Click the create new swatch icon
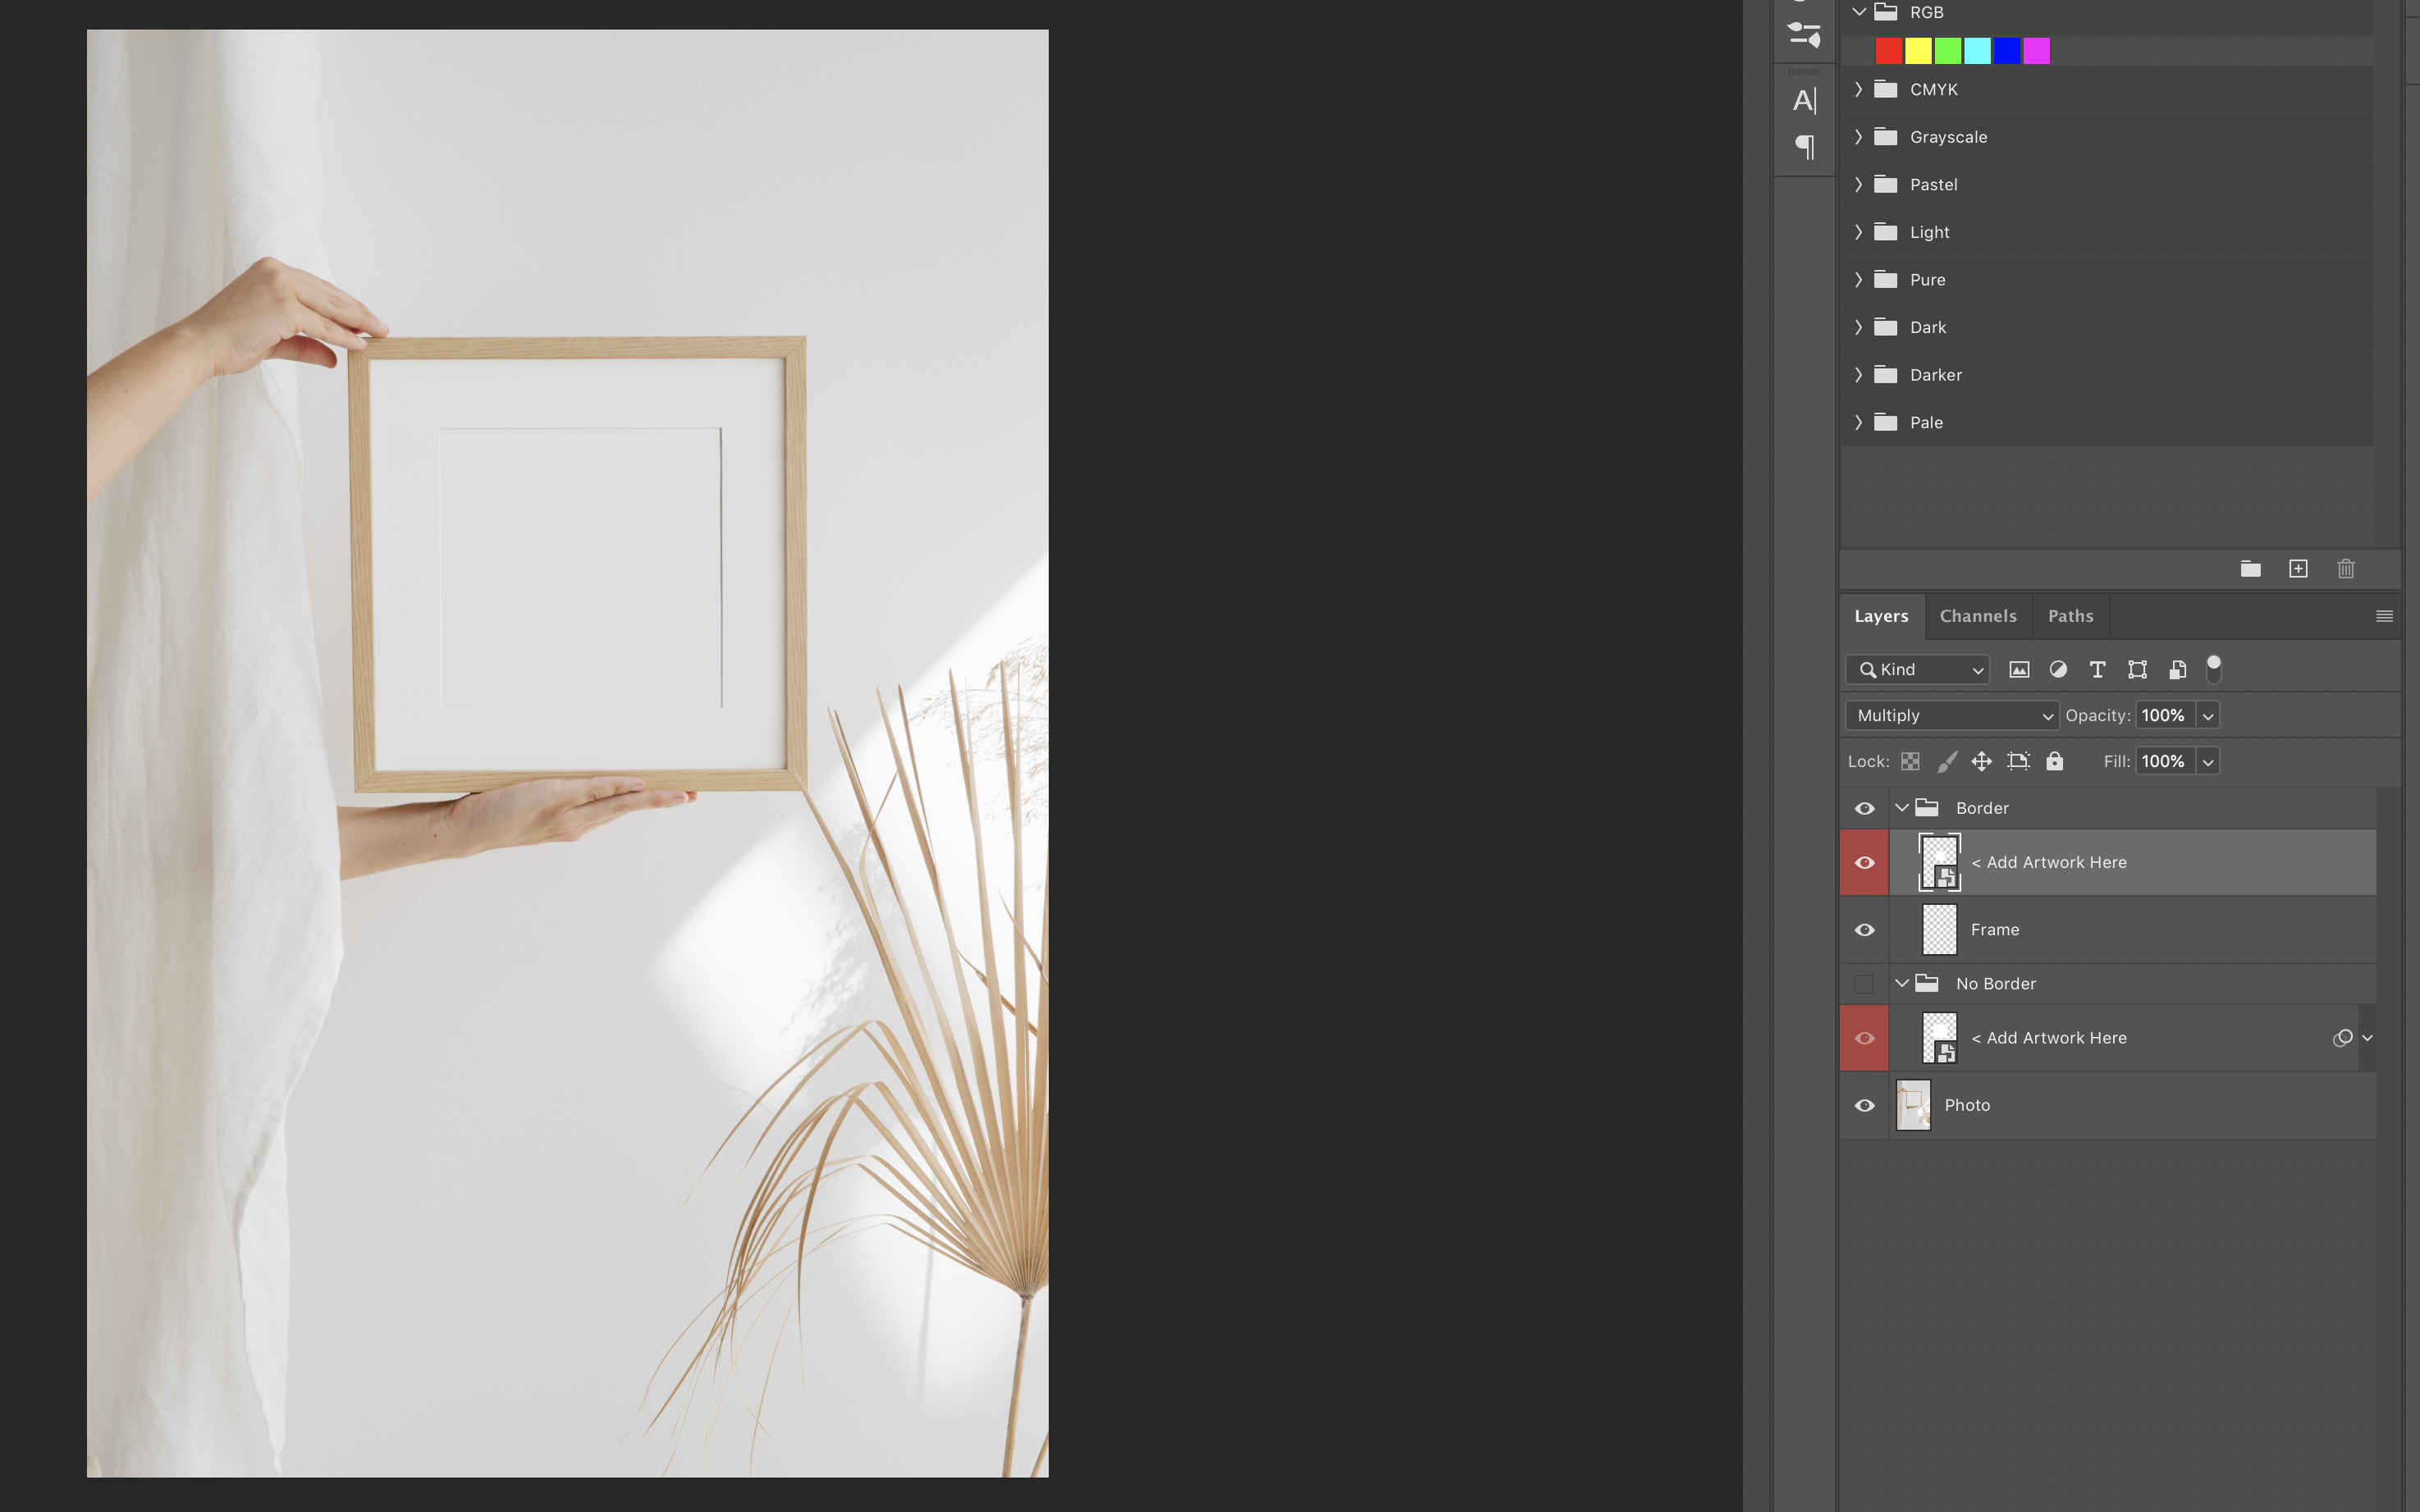Screen dimensions: 2420x1512 coord(2298,569)
